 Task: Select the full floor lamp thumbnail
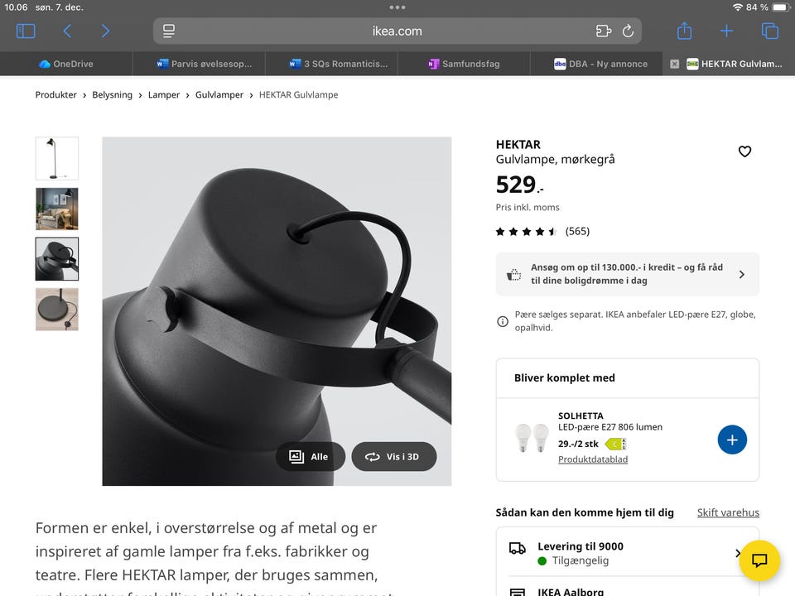[x=57, y=158]
